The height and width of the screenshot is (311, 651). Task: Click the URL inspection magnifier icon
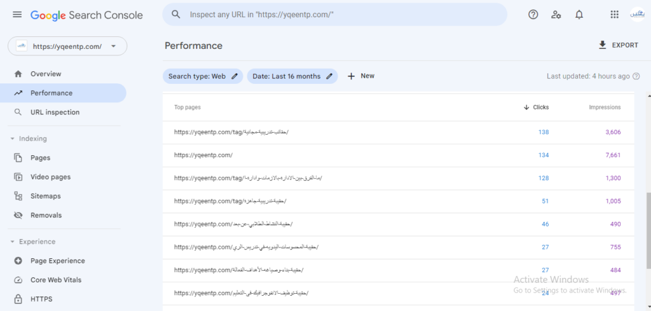point(18,112)
